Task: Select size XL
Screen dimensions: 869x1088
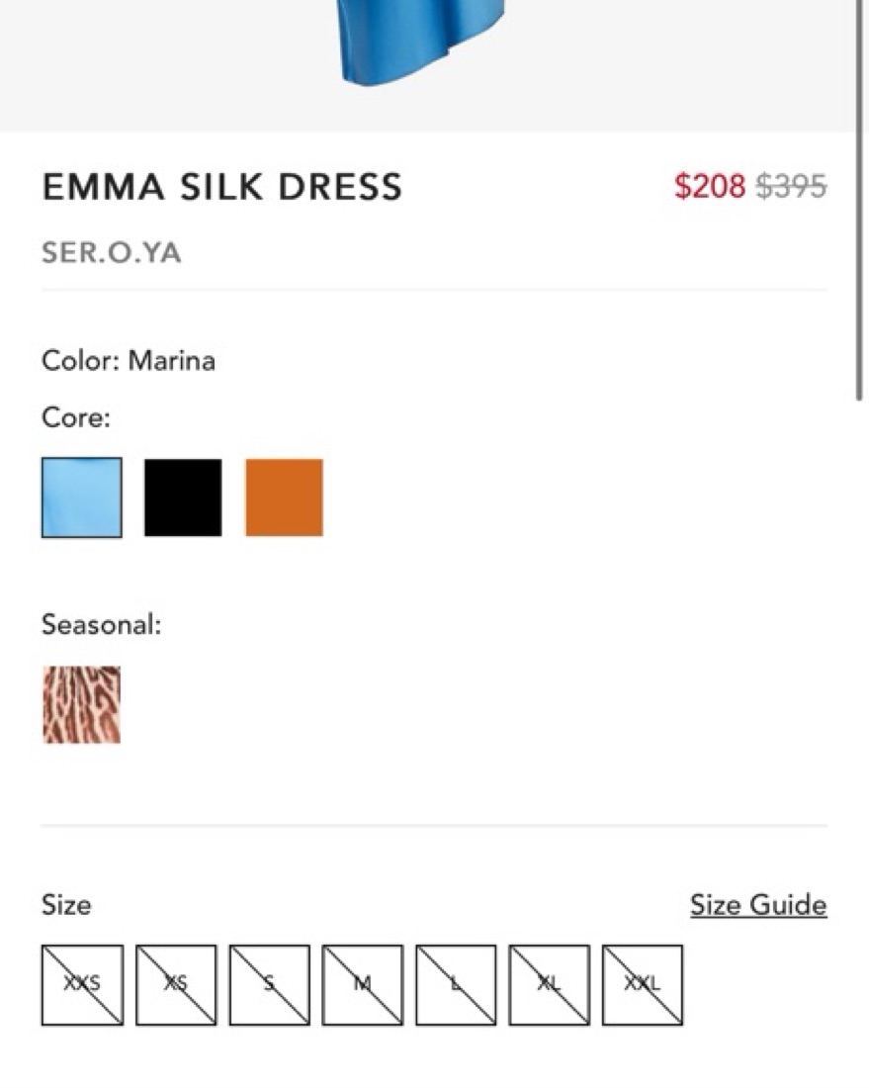Action: tap(550, 984)
